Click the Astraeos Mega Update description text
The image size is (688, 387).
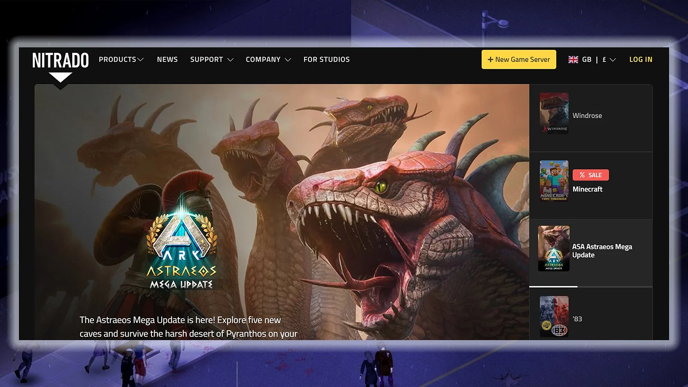(x=188, y=327)
